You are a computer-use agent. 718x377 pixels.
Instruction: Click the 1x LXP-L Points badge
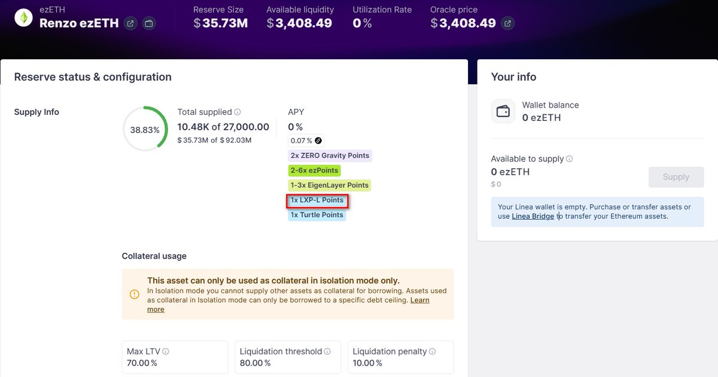(317, 200)
